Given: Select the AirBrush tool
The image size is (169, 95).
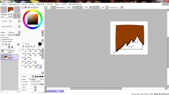Looking at the screenshot, I should tap(29, 51).
